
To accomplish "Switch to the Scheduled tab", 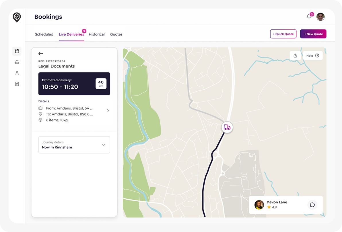I will click(44, 34).
